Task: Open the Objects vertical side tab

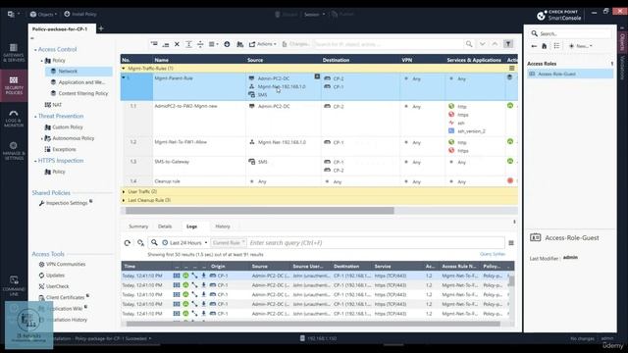Action: pos(622,41)
